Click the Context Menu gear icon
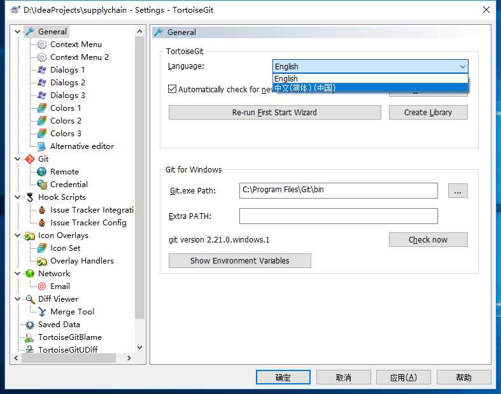 pos(41,45)
